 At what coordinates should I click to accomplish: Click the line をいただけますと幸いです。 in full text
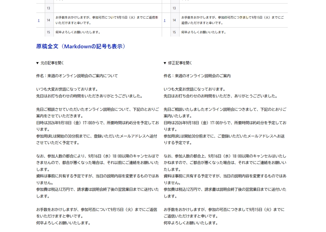(60, 216)
